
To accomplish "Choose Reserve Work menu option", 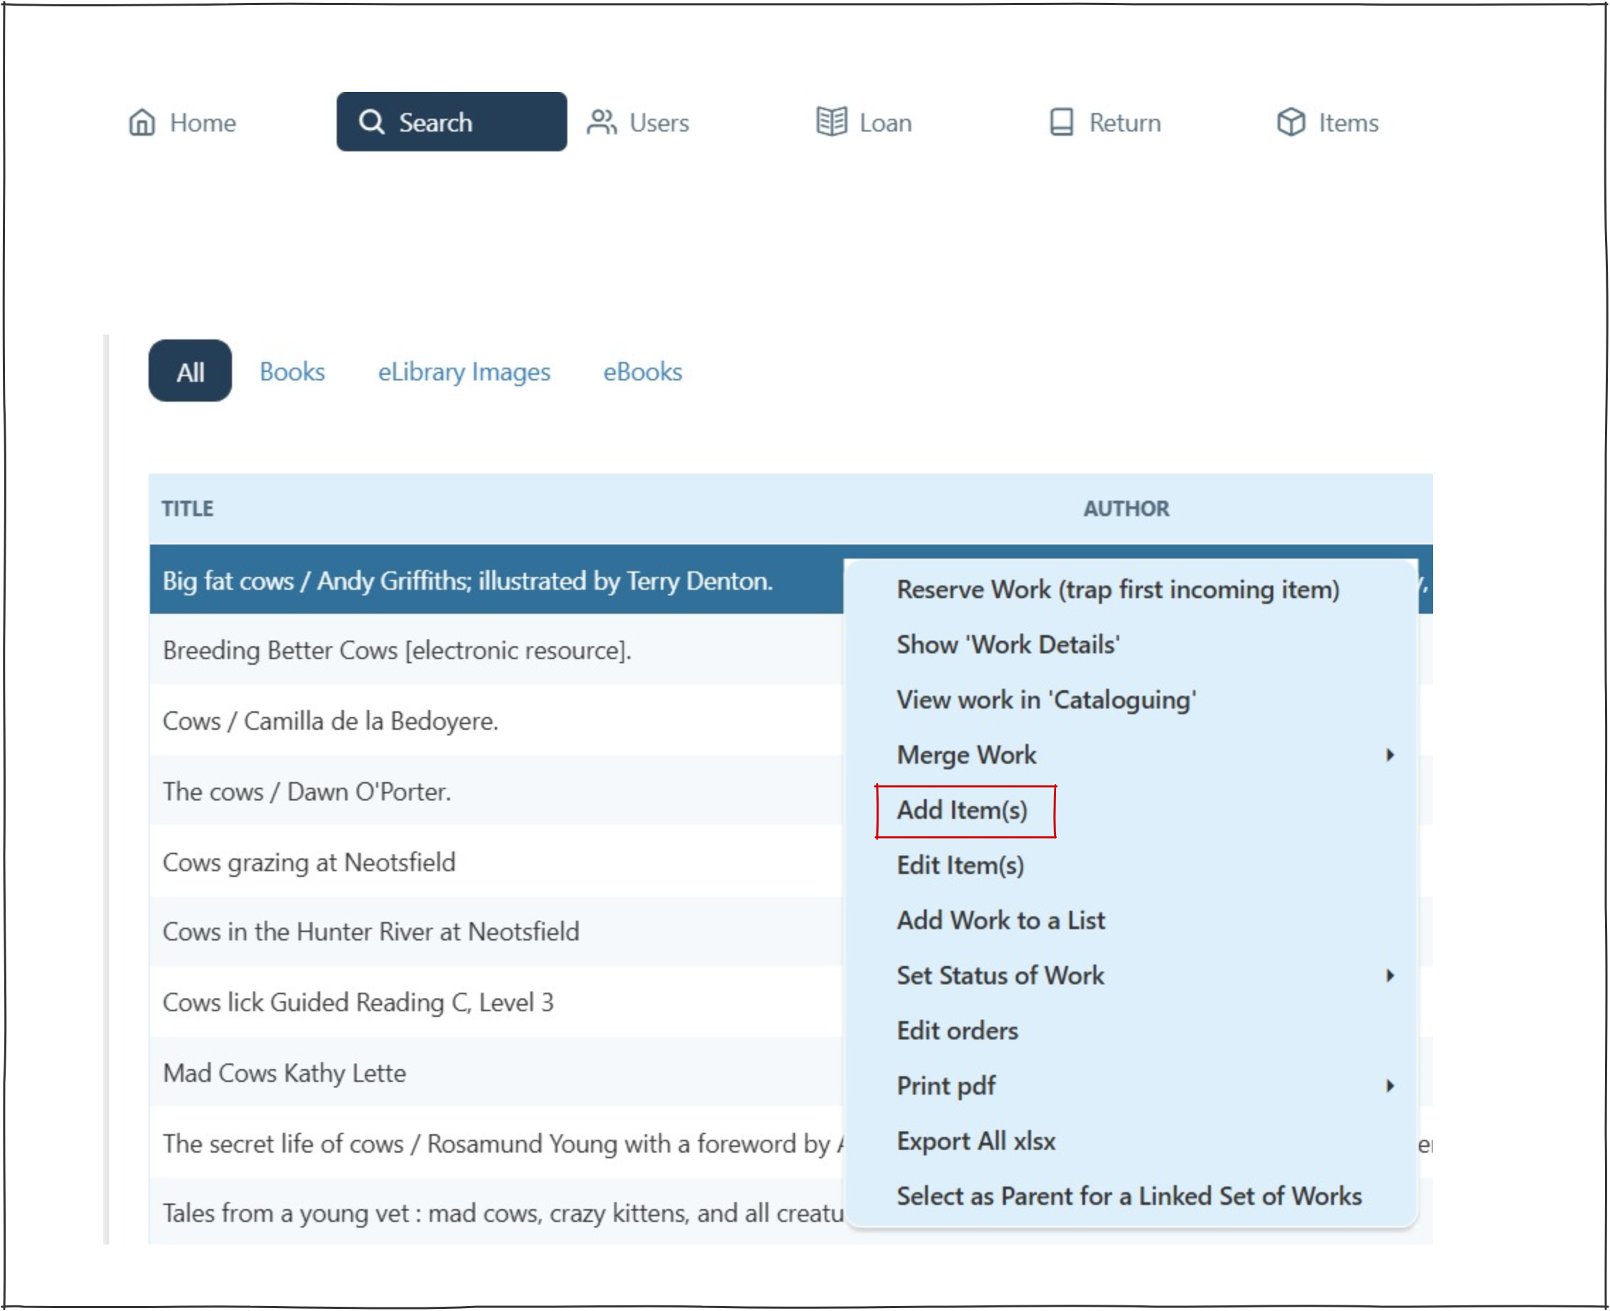I will point(1117,589).
